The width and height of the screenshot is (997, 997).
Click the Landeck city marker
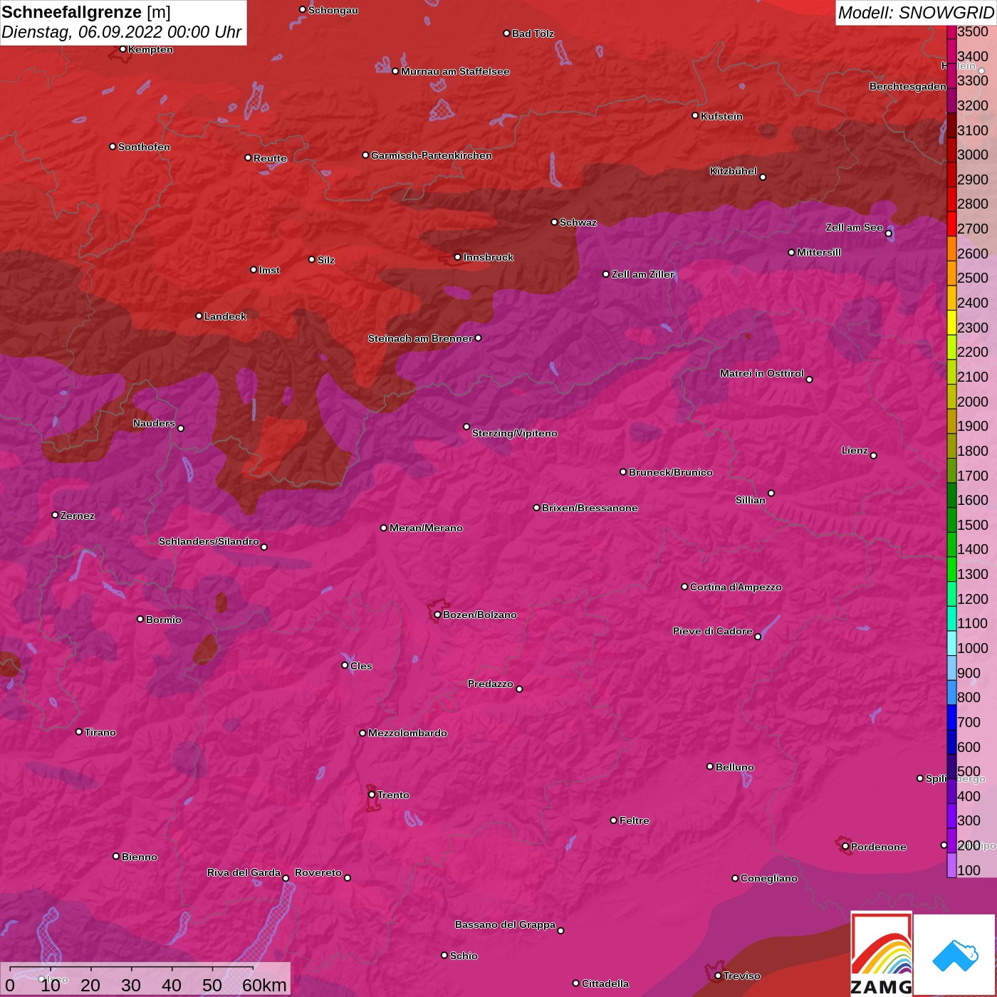(199, 315)
